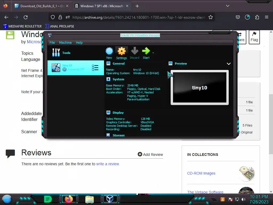Bookmark this page with the star icon
Image resolution: width=273 pixels, height=205 pixels.
(211, 17)
